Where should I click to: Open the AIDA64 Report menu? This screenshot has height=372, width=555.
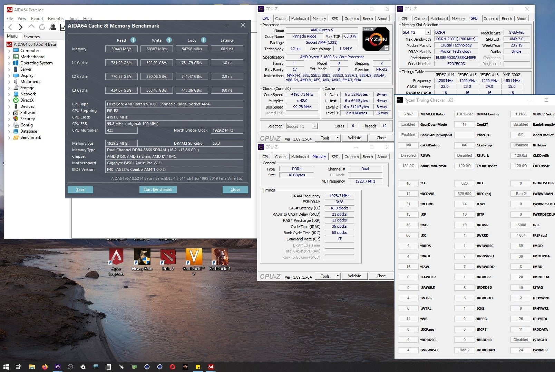37,19
